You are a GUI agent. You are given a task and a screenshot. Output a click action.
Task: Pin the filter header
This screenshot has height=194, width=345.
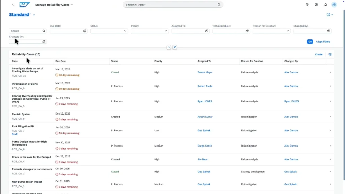[175, 47]
